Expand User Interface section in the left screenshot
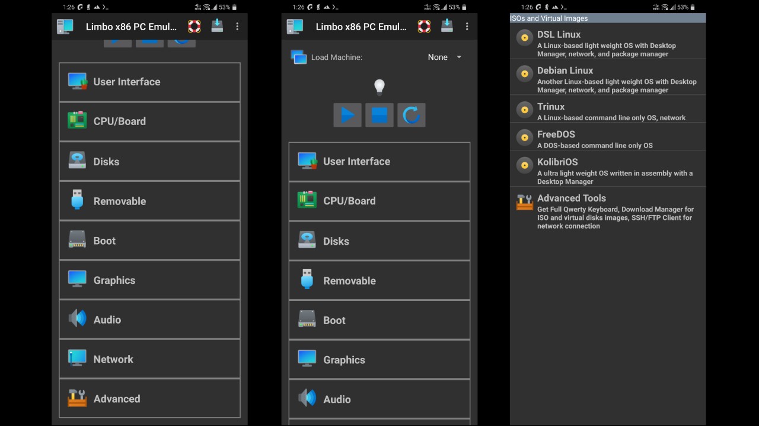This screenshot has width=759, height=426. (149, 82)
